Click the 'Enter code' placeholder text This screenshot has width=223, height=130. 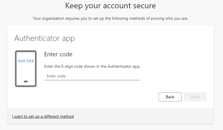click(56, 76)
